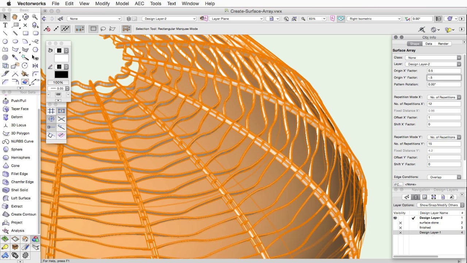Select the Eyedropper tool
The image size is (467, 263).
point(15,58)
